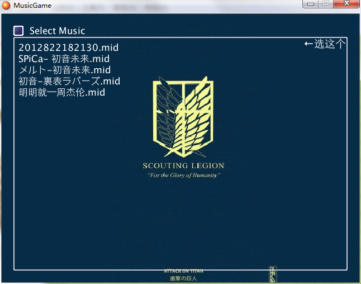Minimize the MusicGame window
Image resolution: width=361 pixels, height=284 pixels.
pos(311,4)
